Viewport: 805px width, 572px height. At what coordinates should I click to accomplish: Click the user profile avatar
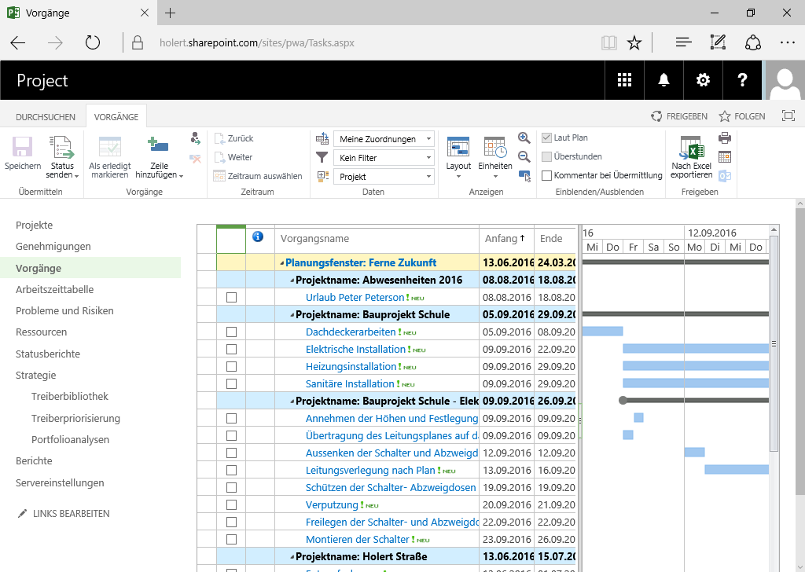(x=785, y=80)
